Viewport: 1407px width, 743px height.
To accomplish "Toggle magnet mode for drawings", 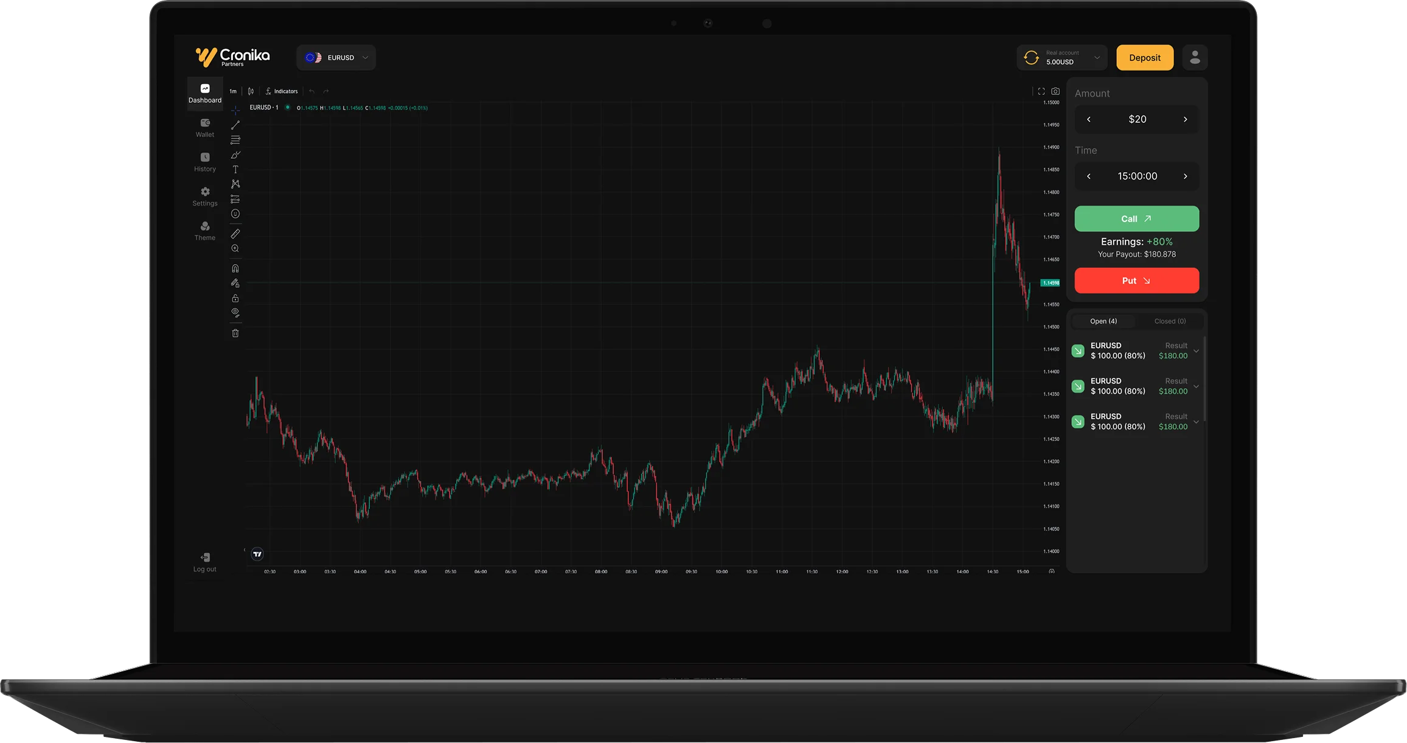I will point(235,268).
